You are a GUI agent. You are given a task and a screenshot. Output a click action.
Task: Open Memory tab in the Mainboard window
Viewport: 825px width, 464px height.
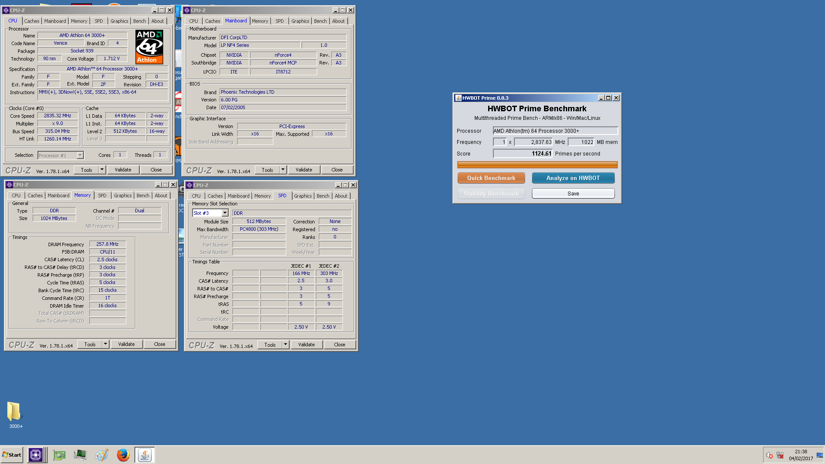tap(260, 21)
